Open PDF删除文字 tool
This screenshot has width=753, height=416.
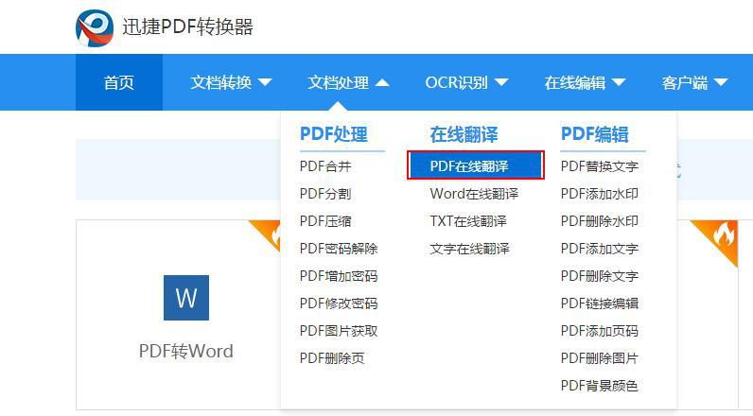click(600, 276)
